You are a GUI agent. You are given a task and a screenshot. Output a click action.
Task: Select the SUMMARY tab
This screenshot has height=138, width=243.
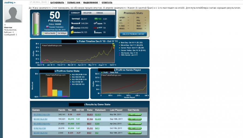[75, 13]
